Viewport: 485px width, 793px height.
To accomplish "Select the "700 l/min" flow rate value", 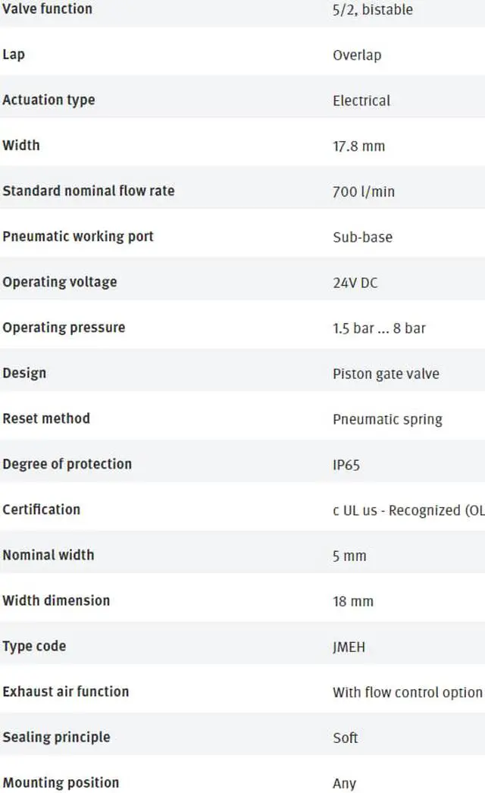I will (x=363, y=192).
